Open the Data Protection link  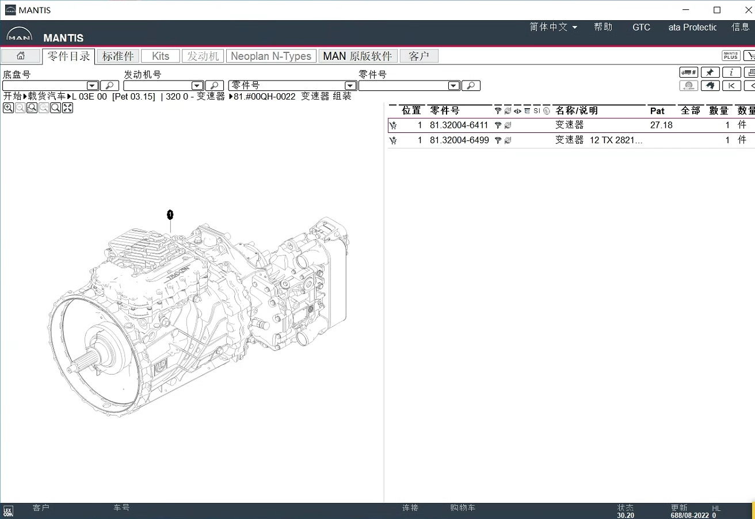click(x=692, y=27)
